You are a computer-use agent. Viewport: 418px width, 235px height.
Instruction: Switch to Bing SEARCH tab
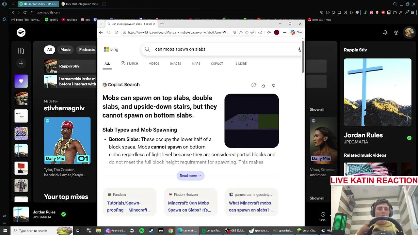[x=129, y=63]
